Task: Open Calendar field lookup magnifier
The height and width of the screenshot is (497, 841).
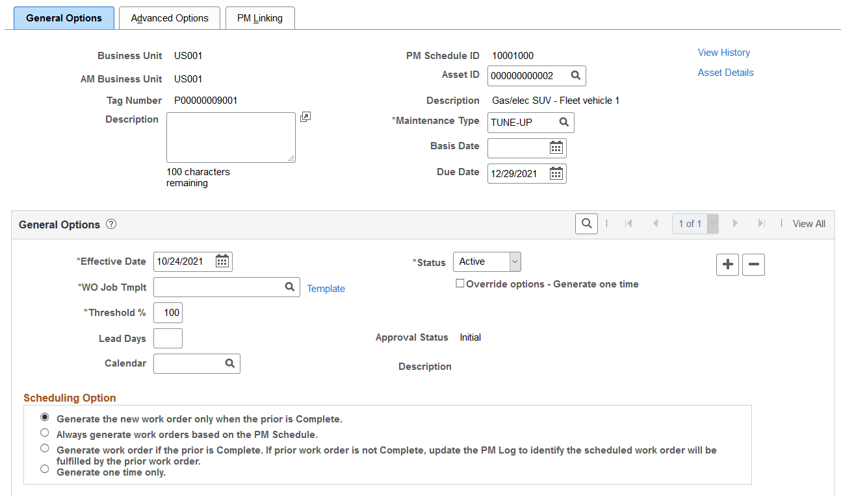Action: (x=229, y=363)
